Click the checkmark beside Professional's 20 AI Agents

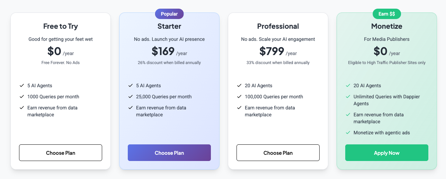tap(239, 86)
